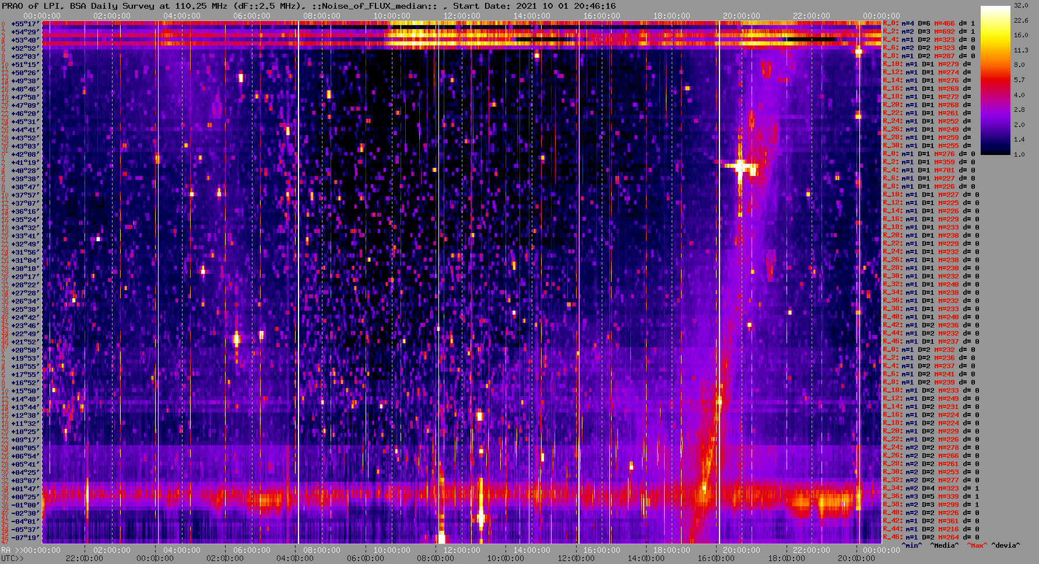1039x564 pixels.
Task: Click the 'UTC>>' axis label
Action: tap(12, 559)
